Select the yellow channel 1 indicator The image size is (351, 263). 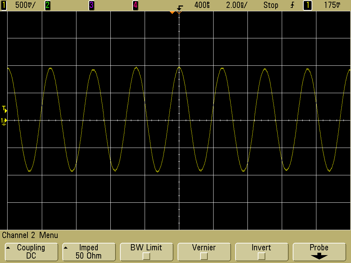[4, 5]
